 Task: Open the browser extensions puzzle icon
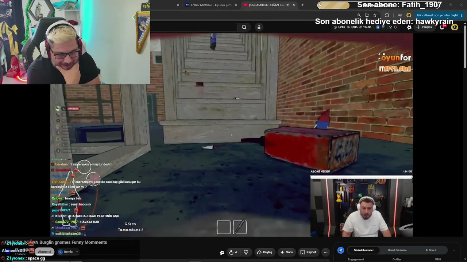coord(387,15)
